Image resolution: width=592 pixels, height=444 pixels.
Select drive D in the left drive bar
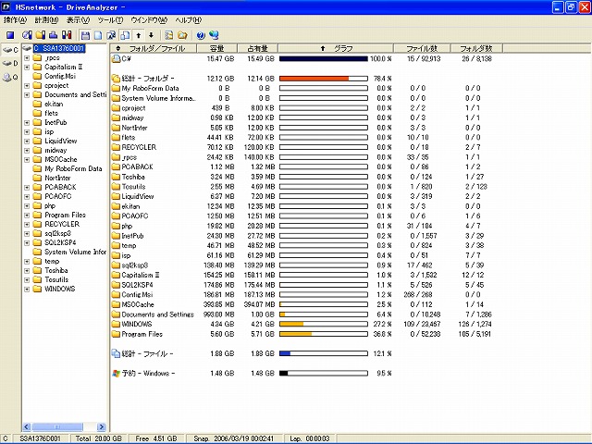tap(10, 63)
